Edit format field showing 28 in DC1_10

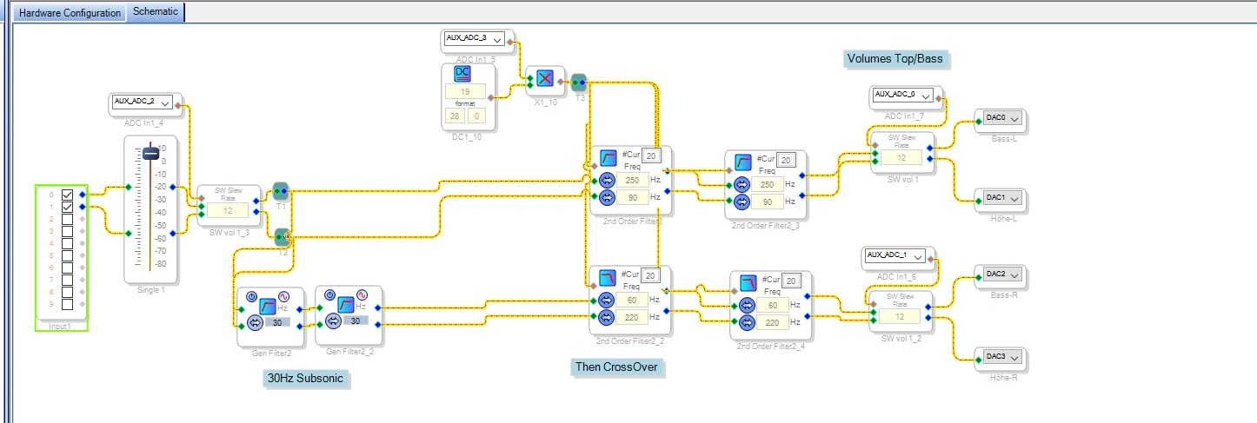pyautogui.click(x=456, y=116)
